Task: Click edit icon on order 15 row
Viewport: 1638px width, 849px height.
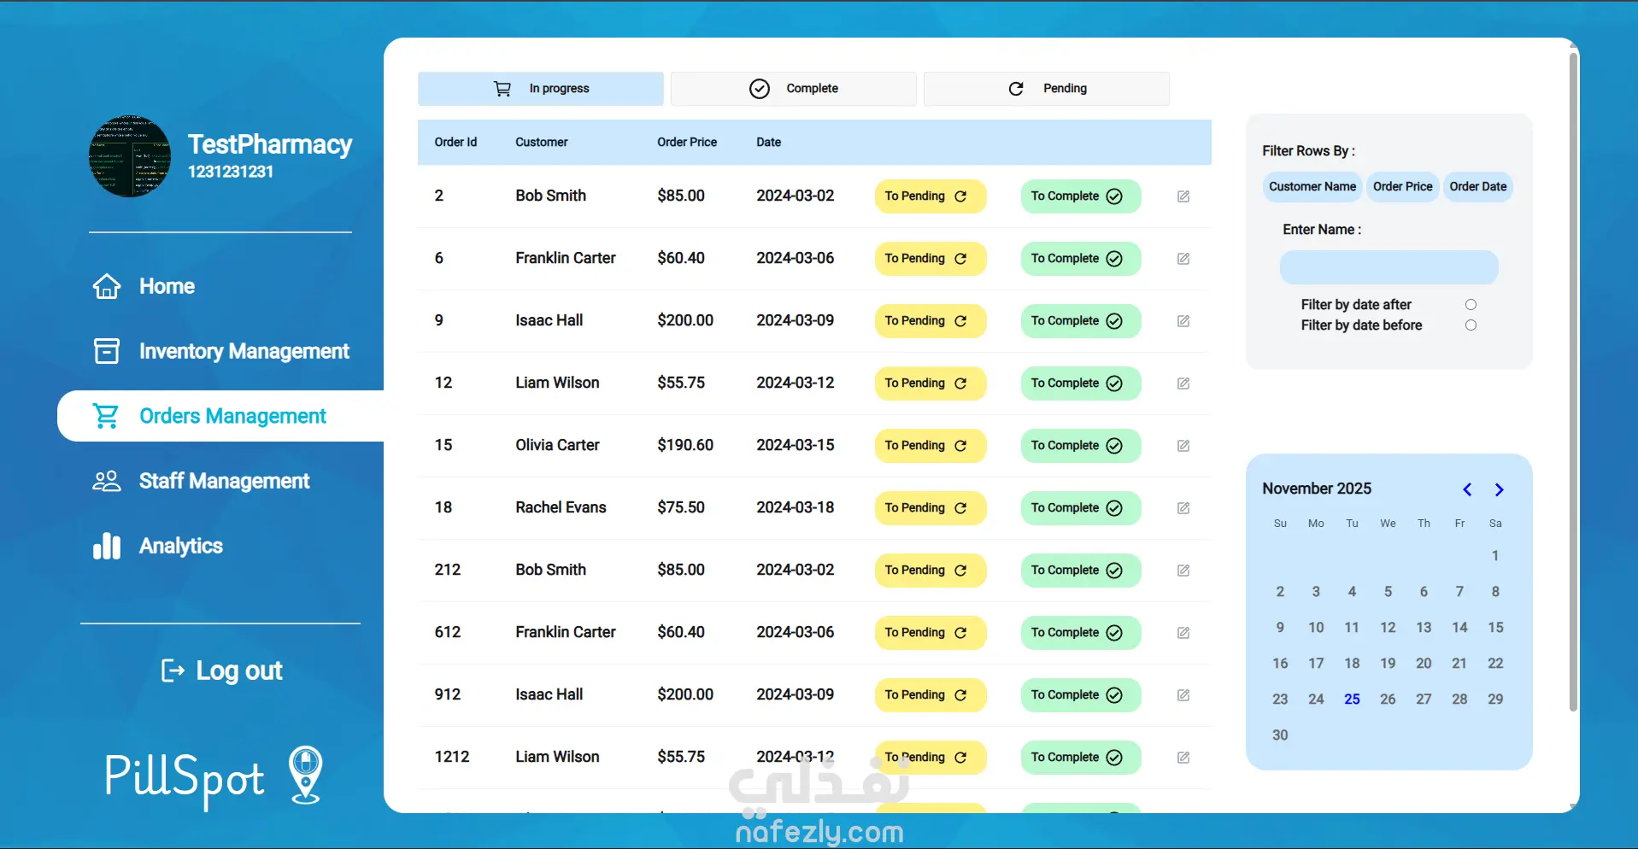Action: (x=1183, y=446)
